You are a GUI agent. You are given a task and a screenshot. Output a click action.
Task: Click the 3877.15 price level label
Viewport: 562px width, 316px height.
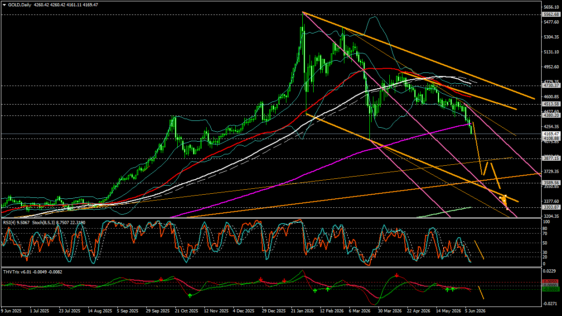pyautogui.click(x=552, y=158)
